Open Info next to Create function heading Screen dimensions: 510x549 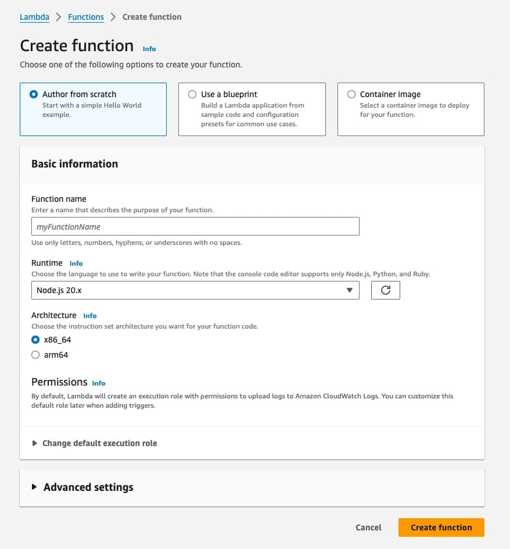pyautogui.click(x=149, y=49)
